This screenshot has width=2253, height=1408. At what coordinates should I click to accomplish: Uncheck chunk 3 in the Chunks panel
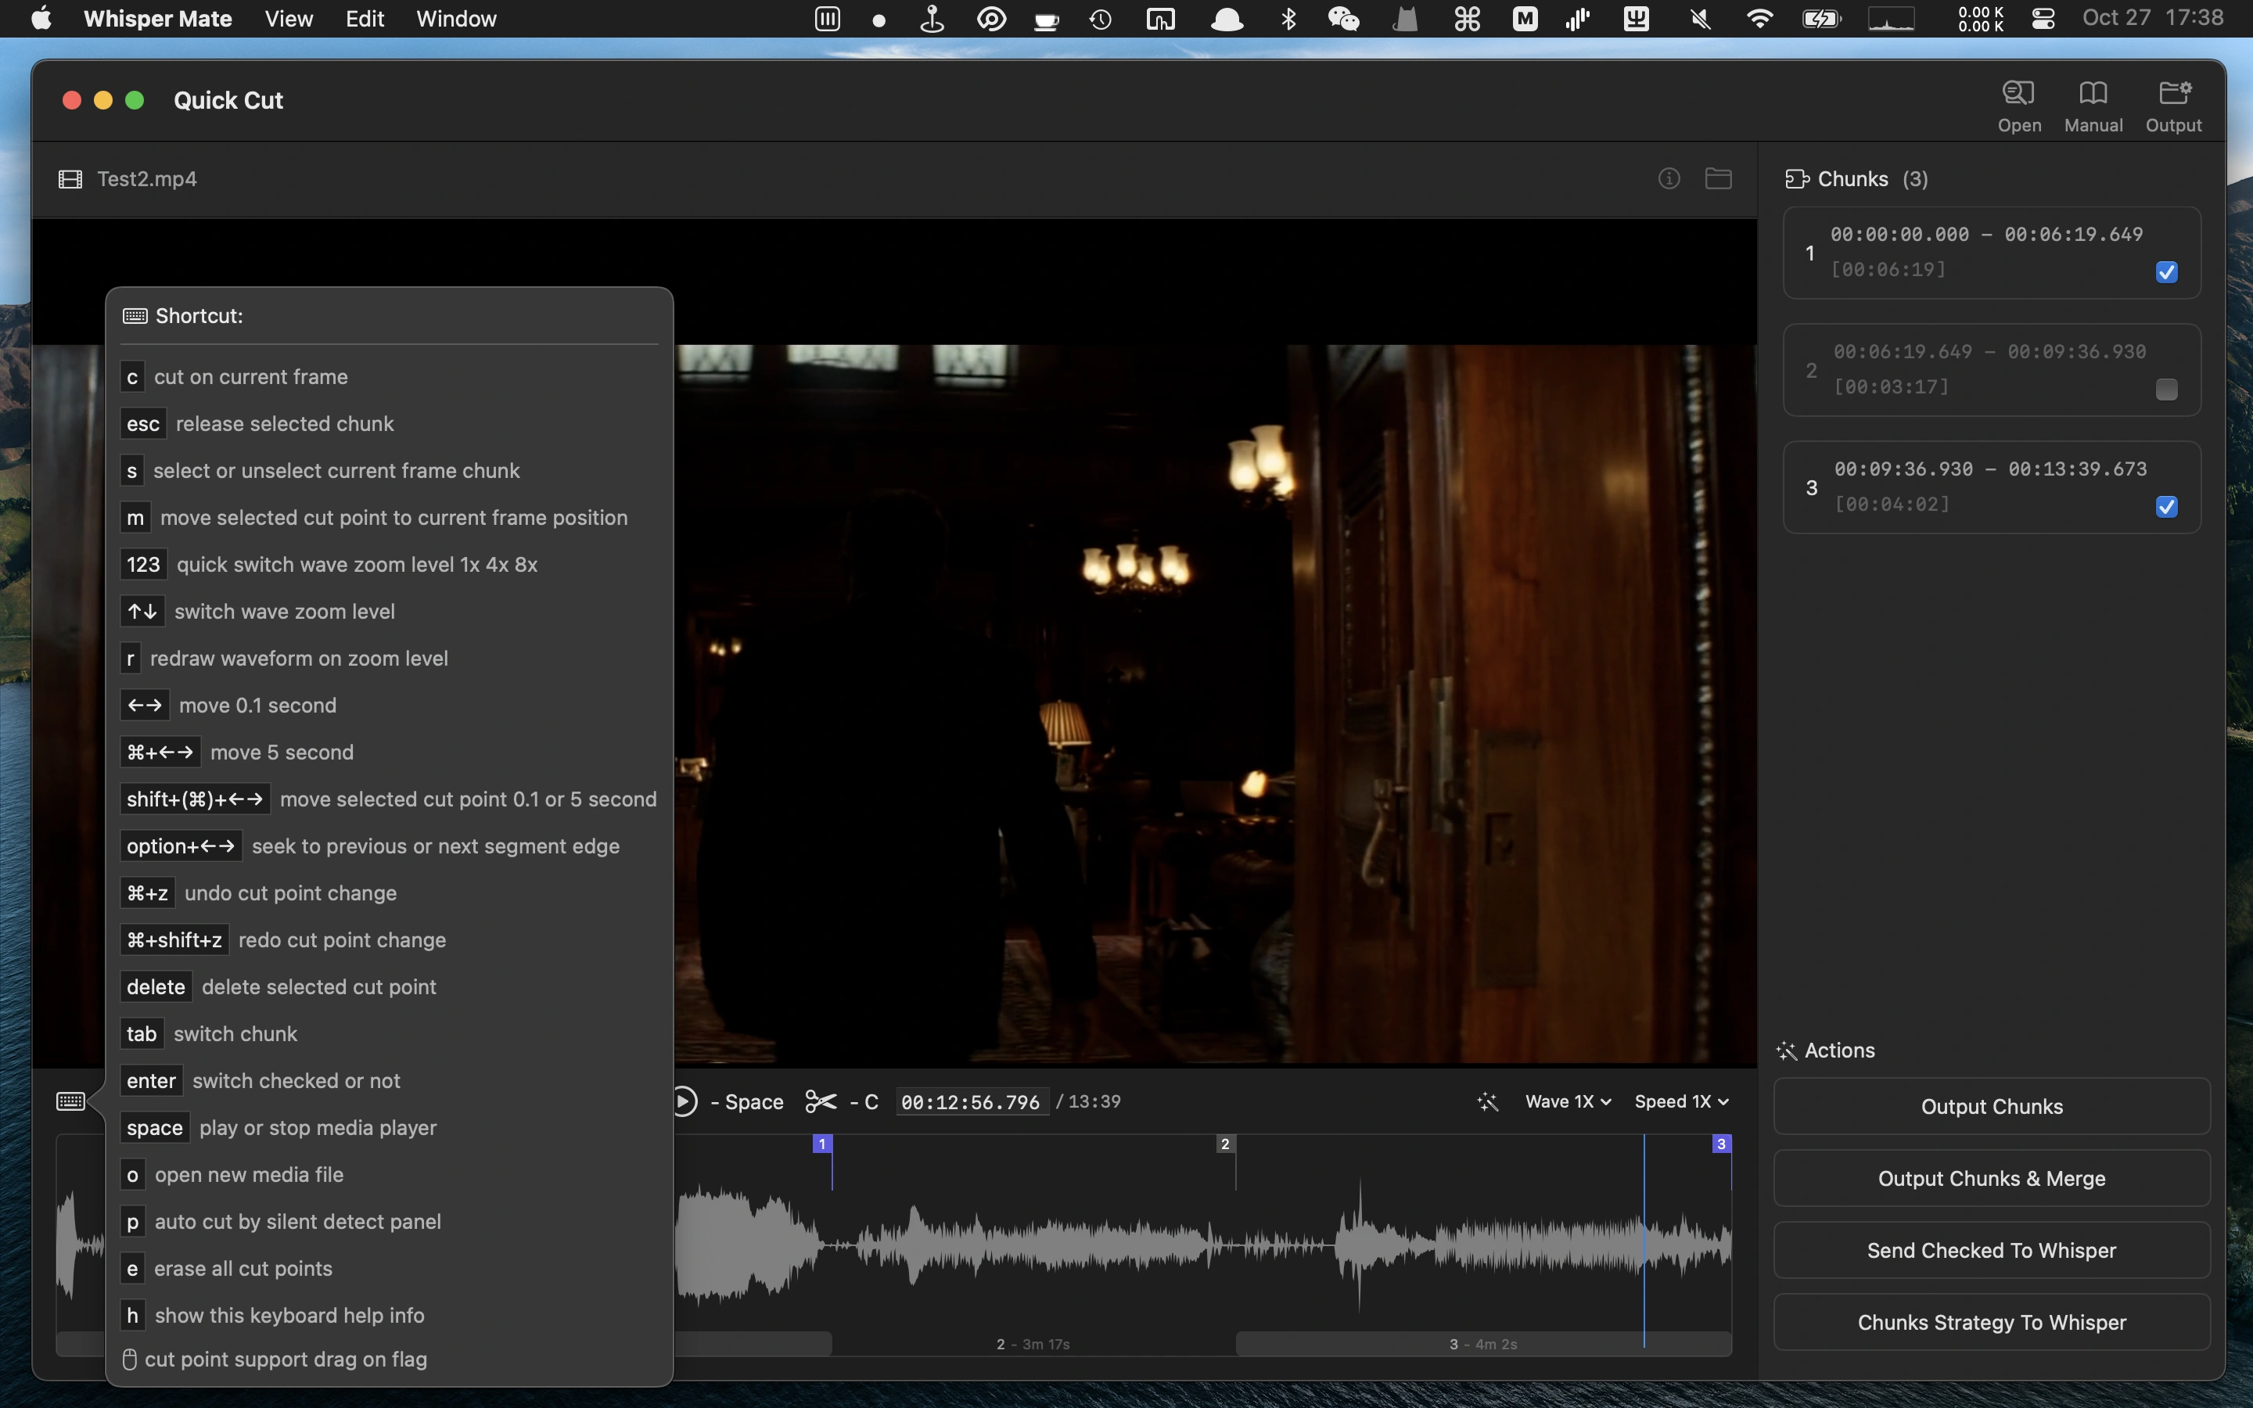[x=2166, y=507]
